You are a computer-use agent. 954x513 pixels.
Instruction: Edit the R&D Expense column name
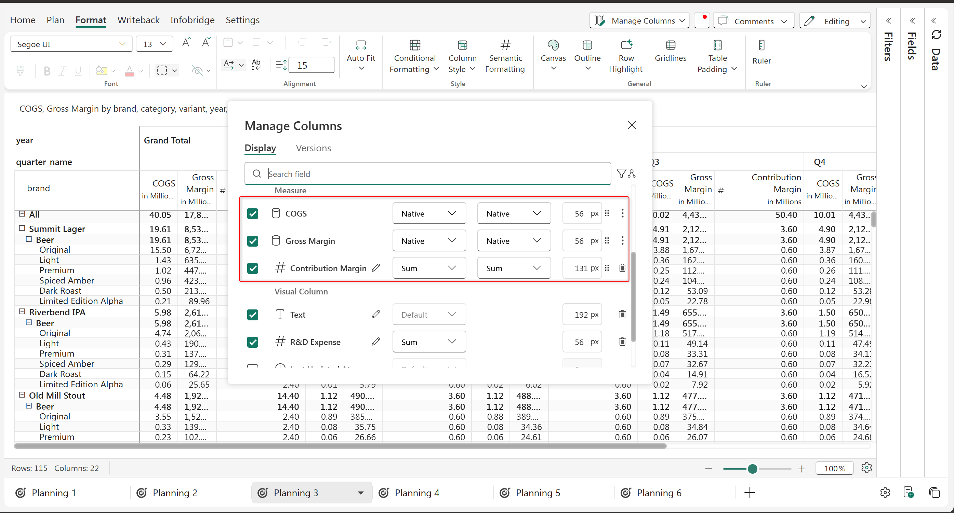point(375,342)
